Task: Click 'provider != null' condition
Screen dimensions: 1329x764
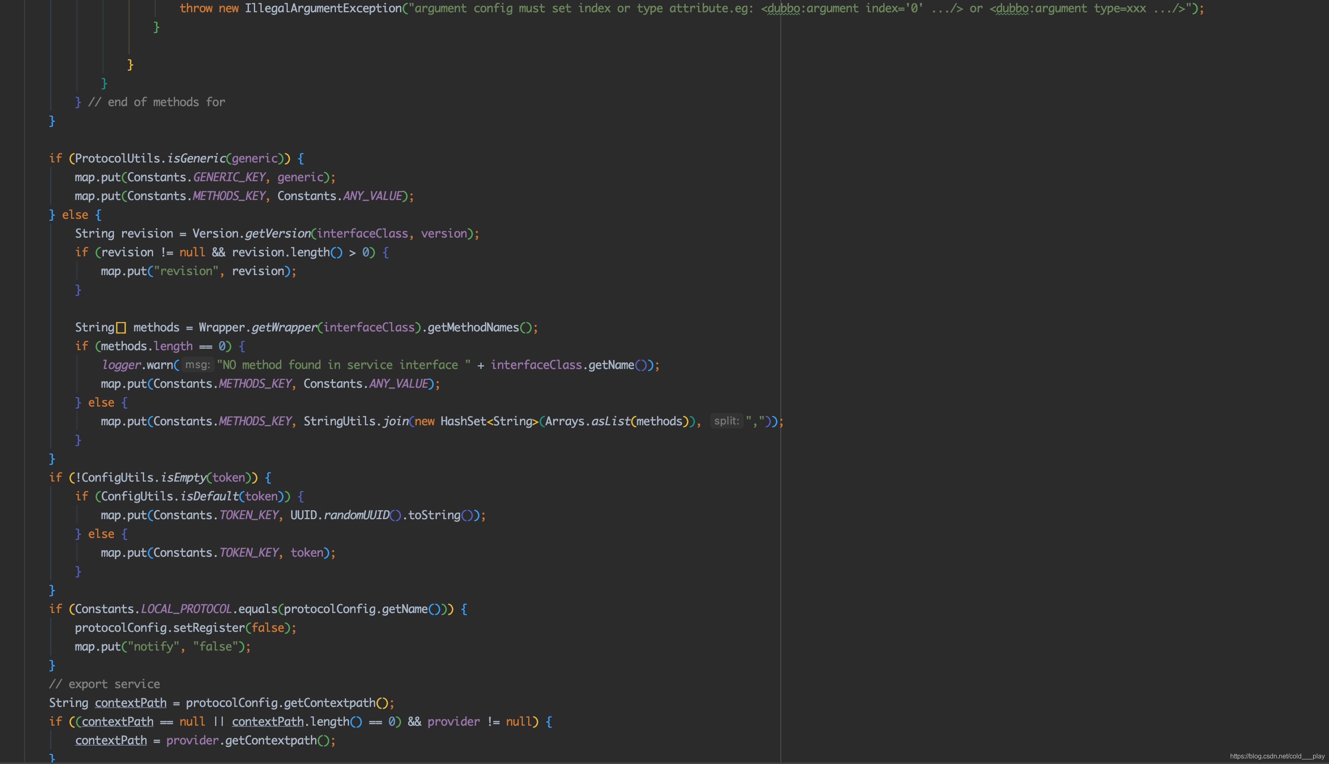Action: click(480, 722)
